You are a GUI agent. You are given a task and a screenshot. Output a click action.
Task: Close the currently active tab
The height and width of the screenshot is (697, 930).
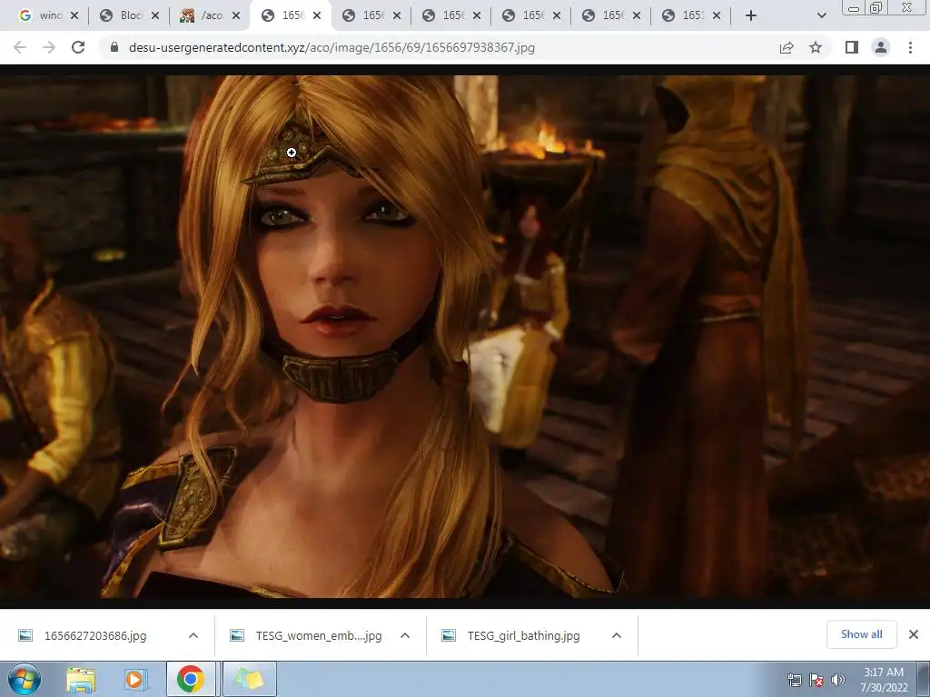317,16
